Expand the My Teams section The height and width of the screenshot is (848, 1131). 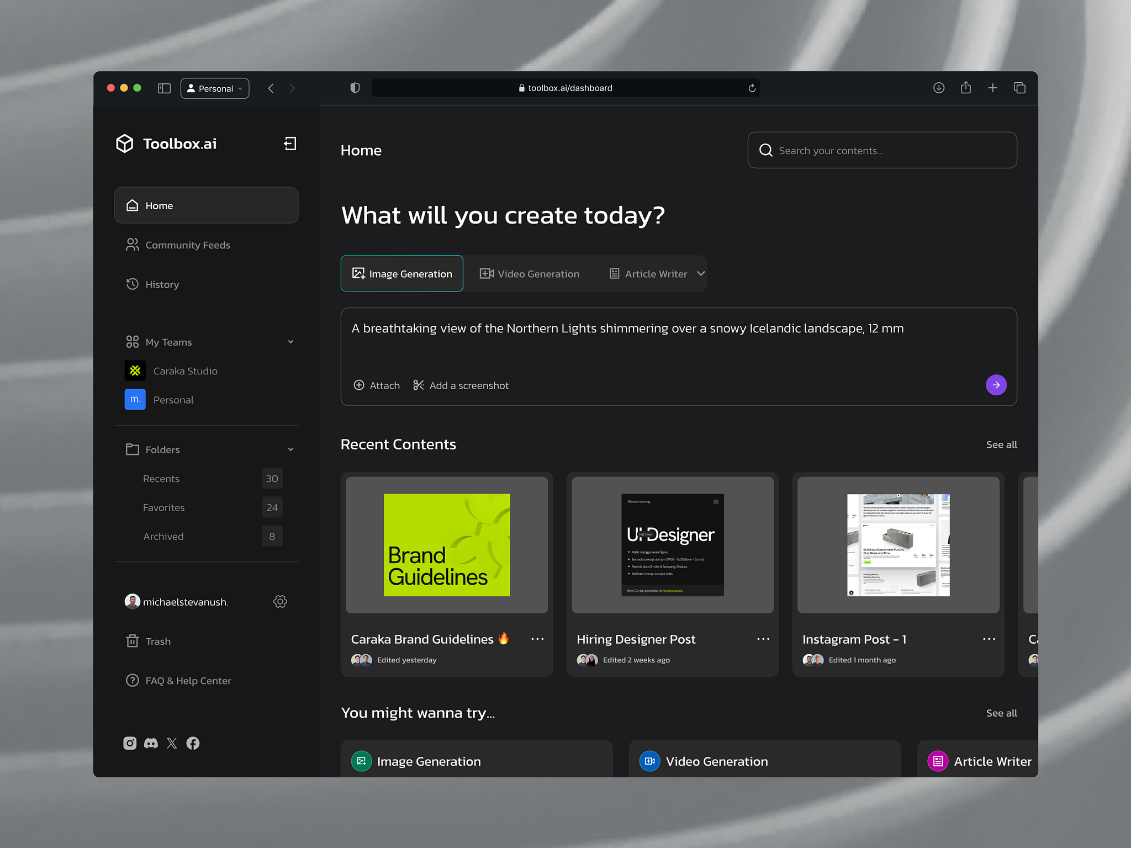(x=291, y=341)
